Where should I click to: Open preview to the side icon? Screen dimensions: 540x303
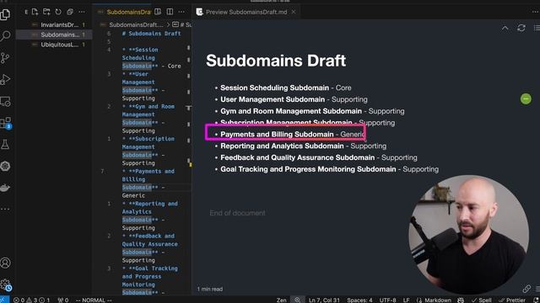[x=158, y=12]
